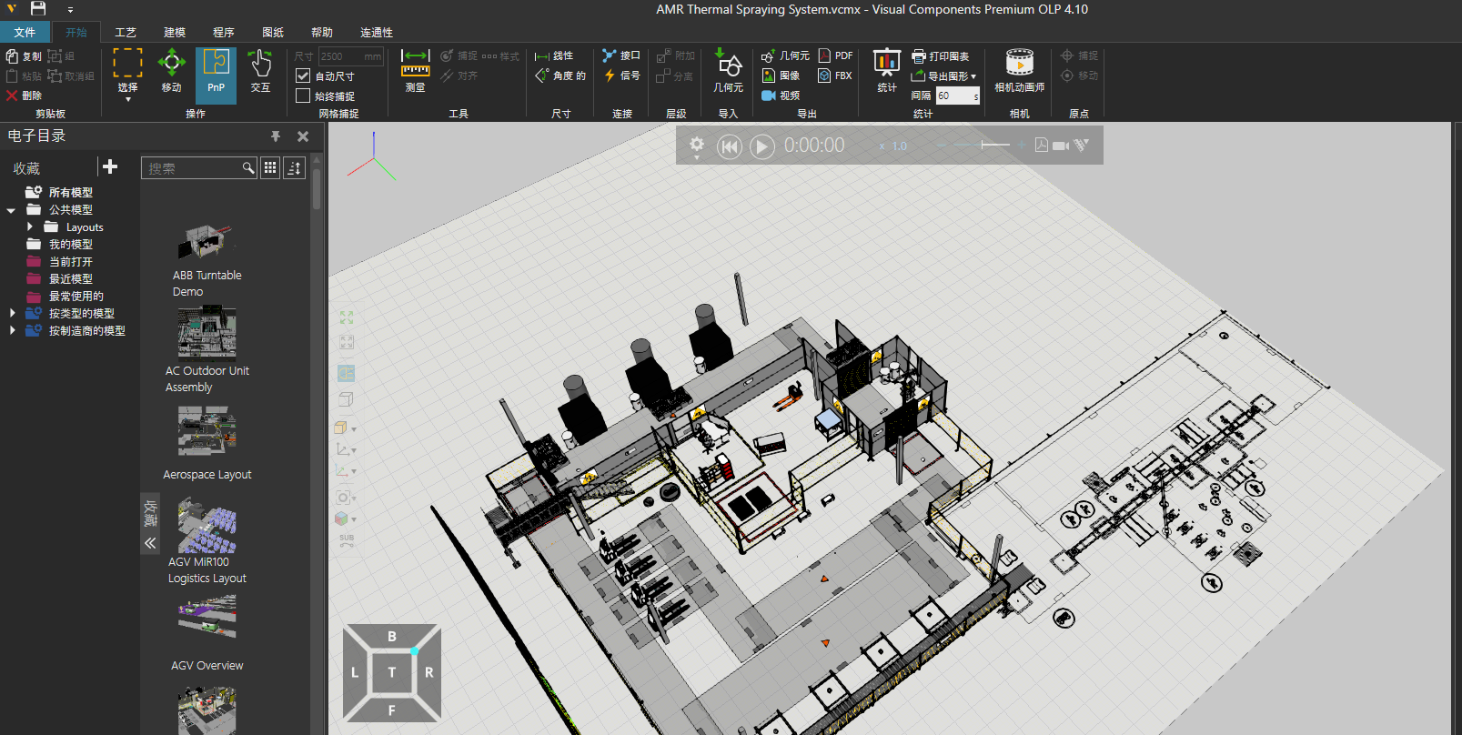Uncheck the 自动尺寸 checkbox
The width and height of the screenshot is (1462, 735).
pos(304,76)
